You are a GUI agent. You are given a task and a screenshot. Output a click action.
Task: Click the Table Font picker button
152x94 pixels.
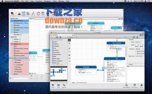point(143,56)
